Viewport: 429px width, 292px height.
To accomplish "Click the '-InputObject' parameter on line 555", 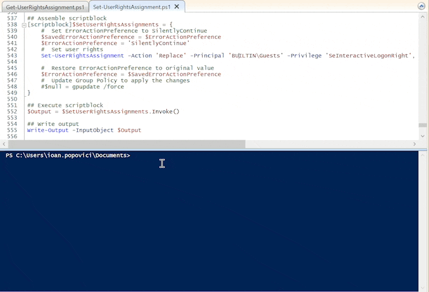I will click(x=93, y=130).
